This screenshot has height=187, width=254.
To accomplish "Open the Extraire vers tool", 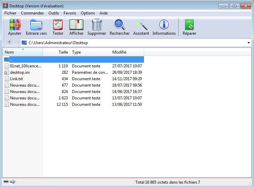I will point(36,25).
